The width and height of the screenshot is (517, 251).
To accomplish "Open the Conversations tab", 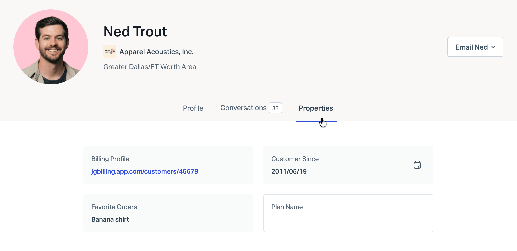I will (243, 108).
